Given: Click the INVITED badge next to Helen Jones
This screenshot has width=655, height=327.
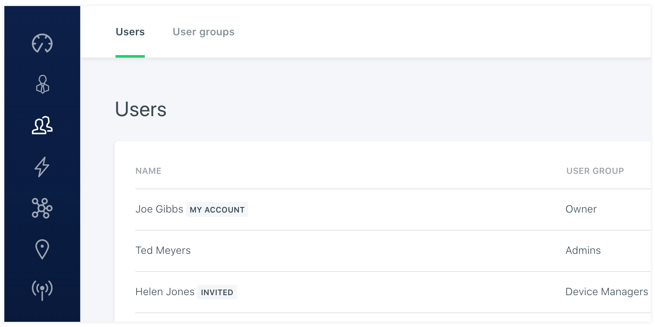Looking at the screenshot, I should pos(217,293).
